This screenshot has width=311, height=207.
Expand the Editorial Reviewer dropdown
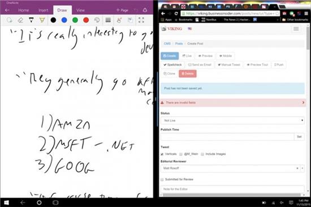click(303, 169)
